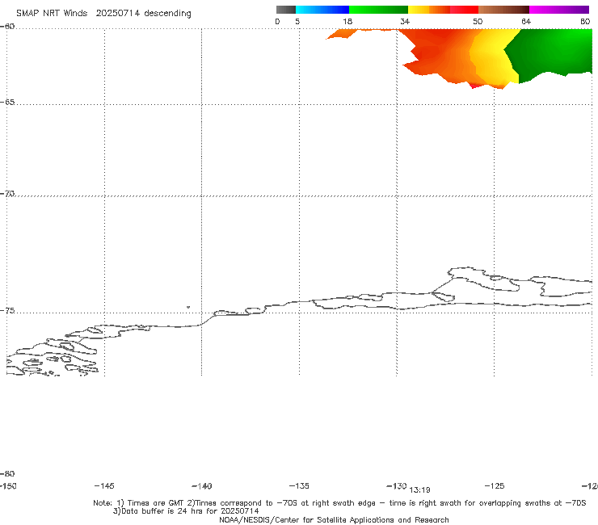598x525 pixels.
Task: Click the SMAP NRT Winds title text
Action: coord(52,13)
